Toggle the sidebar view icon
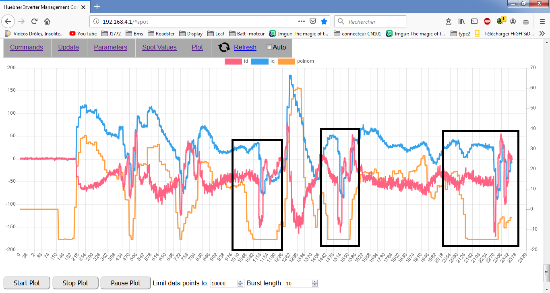Viewport: 550px width, 293px height. (474, 21)
